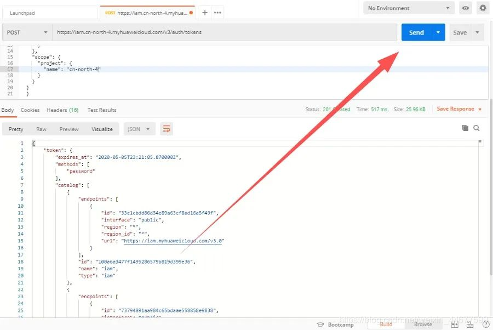Click the "token" key on line 2
The height and width of the screenshot is (330, 493).
click(x=55, y=150)
